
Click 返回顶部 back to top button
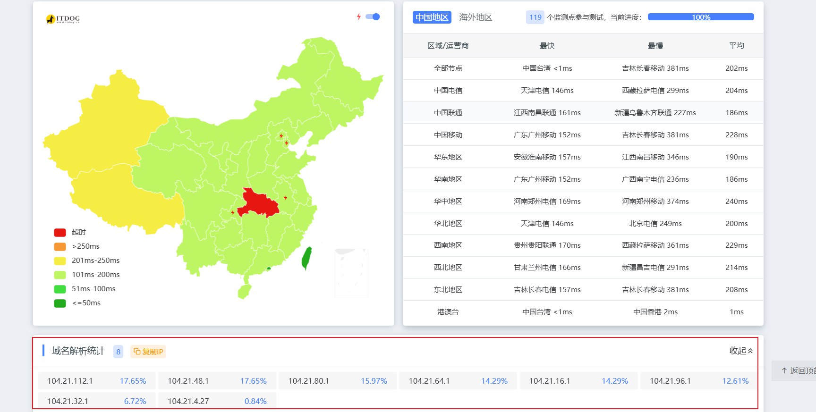[x=797, y=371]
